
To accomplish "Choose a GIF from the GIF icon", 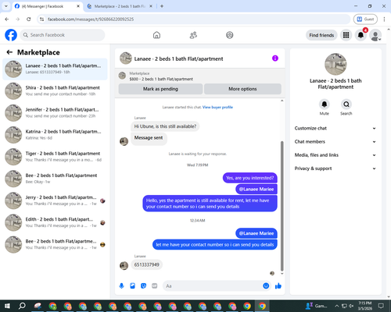I will (x=155, y=286).
